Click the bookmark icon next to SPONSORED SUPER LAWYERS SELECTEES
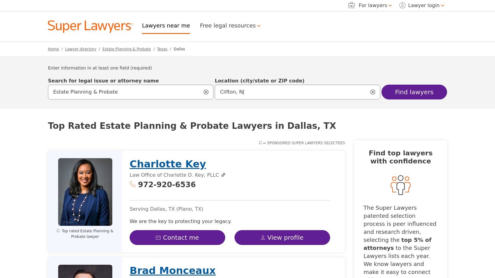 coord(260,143)
